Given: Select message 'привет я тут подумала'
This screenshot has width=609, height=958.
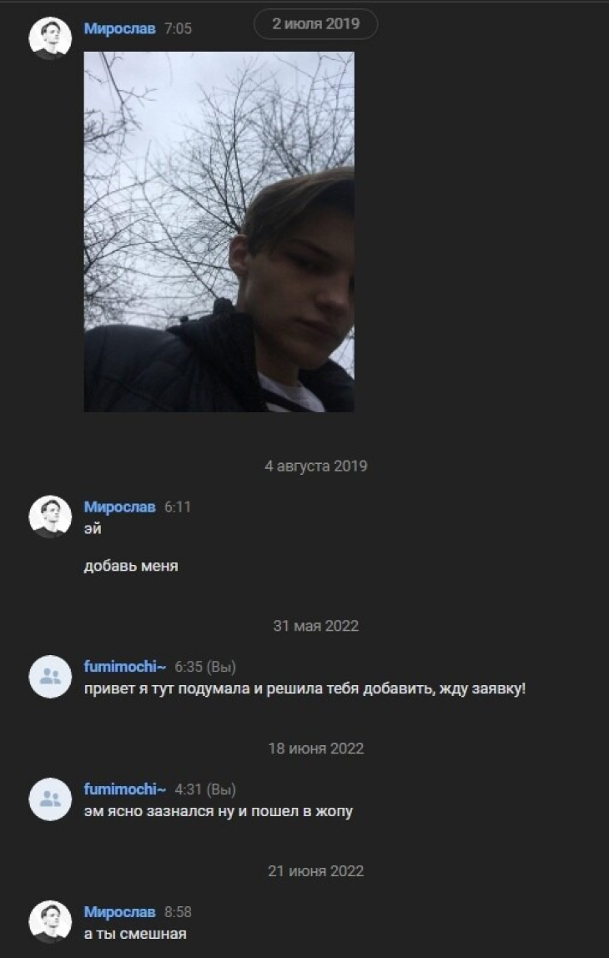Looking at the screenshot, I should [304, 689].
